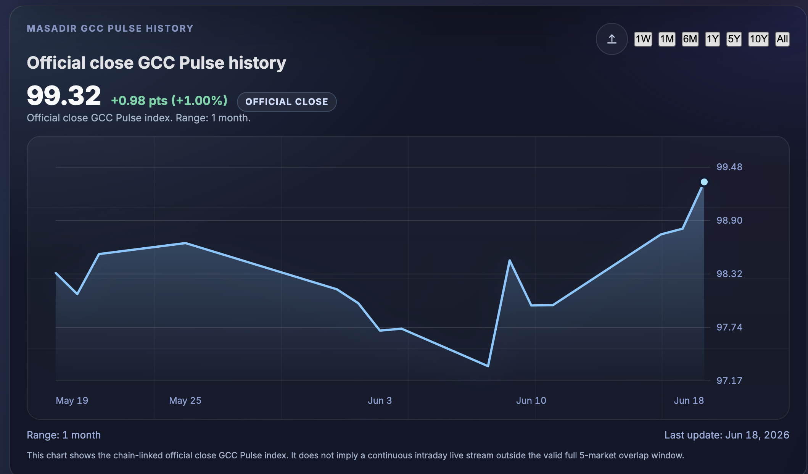This screenshot has width=808, height=474.
Task: Switch chart to 1Y range
Action: pyautogui.click(x=712, y=39)
